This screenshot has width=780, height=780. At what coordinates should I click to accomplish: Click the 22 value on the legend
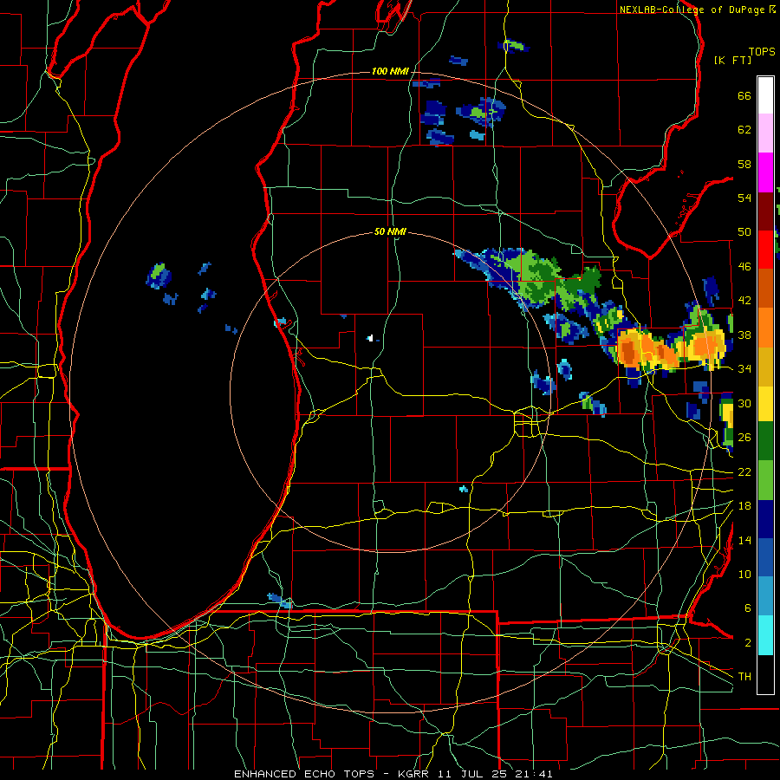click(744, 471)
